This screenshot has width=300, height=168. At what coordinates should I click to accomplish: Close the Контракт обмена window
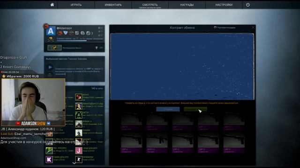253,28
